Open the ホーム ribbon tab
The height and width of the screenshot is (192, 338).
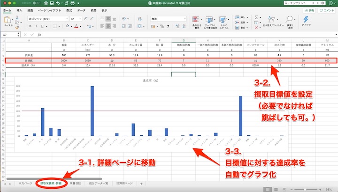7,10
